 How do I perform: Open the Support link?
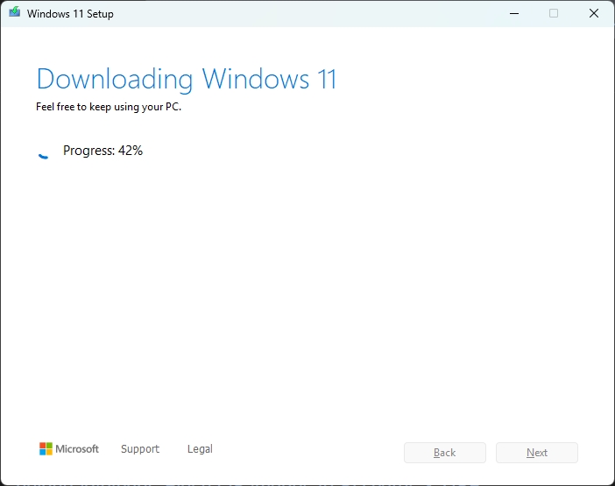140,448
